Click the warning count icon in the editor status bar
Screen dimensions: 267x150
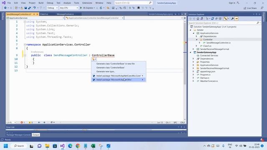tap(30, 122)
